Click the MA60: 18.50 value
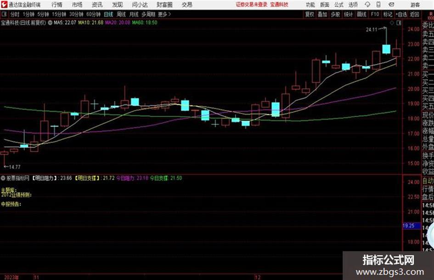434x280 pixels. (145, 23)
